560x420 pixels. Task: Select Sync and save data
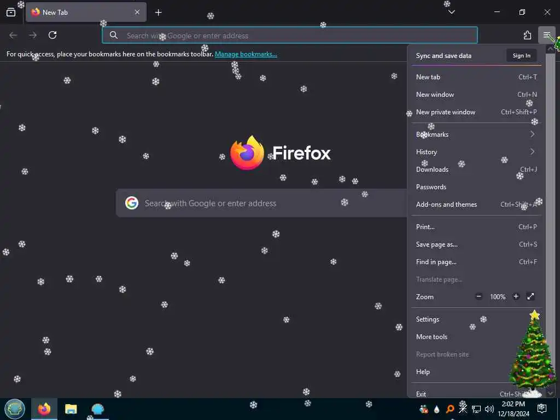tap(444, 56)
